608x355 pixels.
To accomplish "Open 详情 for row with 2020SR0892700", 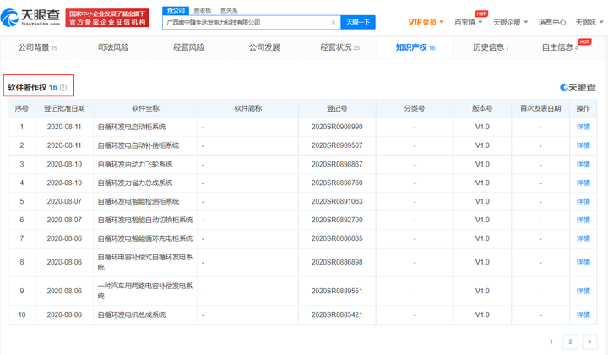I will [x=583, y=221].
